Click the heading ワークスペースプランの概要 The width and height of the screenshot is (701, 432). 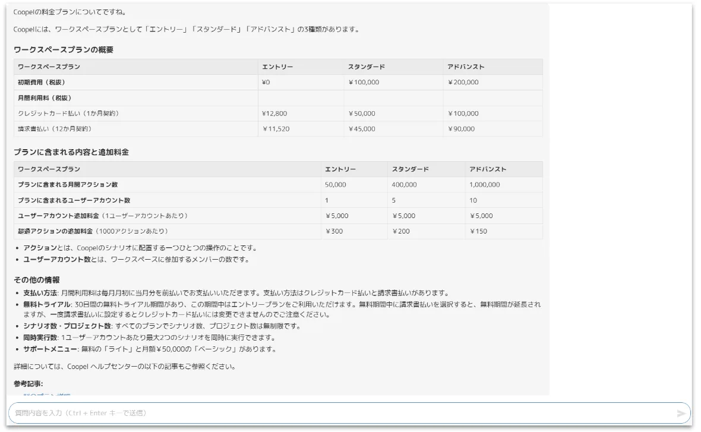point(64,50)
